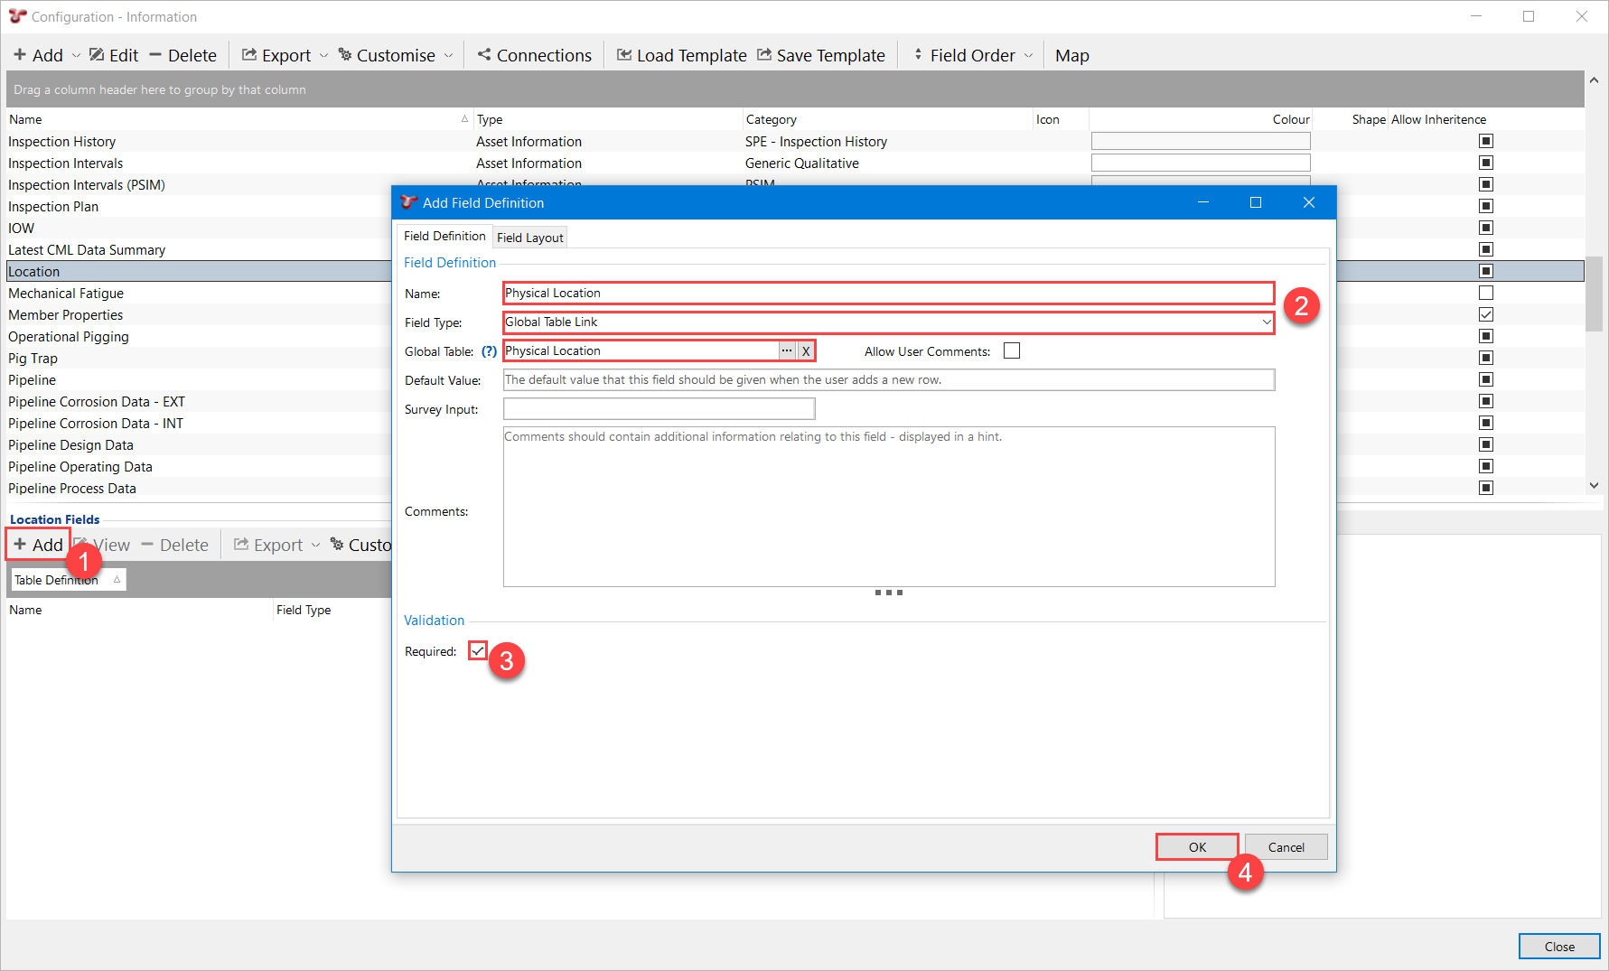Open the Map view
Image resolution: width=1609 pixels, height=971 pixels.
1072,55
